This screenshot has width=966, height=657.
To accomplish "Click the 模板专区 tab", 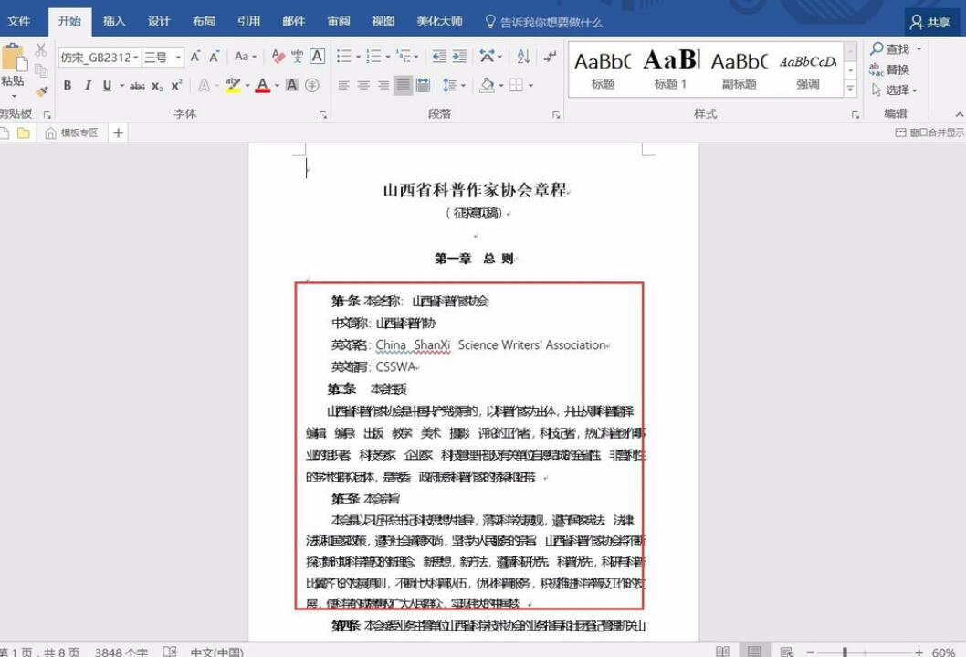I will tap(71, 132).
